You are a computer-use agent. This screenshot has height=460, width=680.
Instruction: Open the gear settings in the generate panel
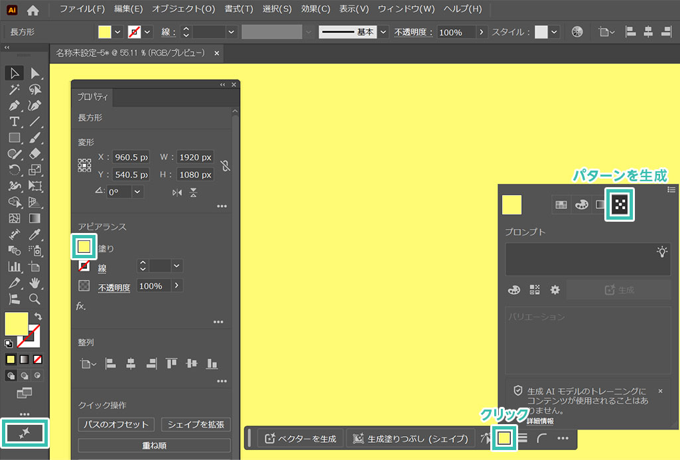tap(555, 290)
